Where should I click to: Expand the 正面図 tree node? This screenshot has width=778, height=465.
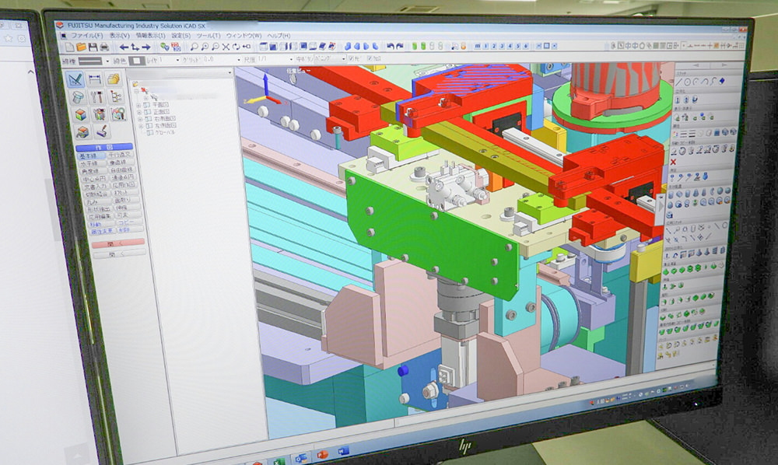139,112
